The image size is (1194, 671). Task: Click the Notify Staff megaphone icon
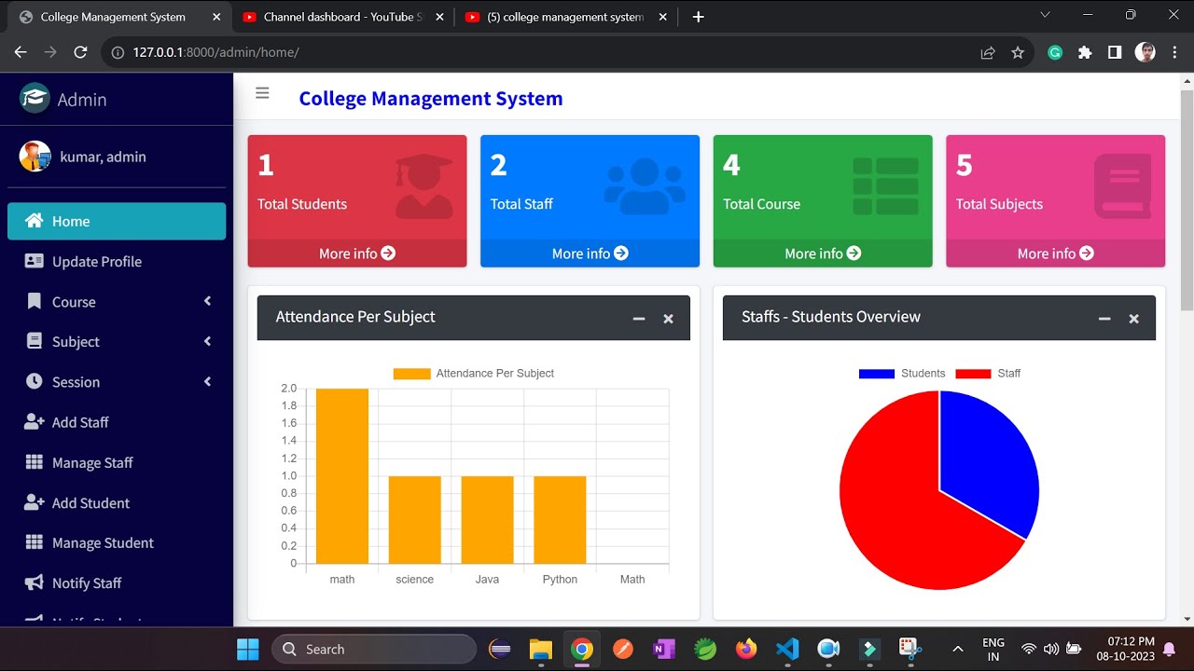pyautogui.click(x=34, y=582)
